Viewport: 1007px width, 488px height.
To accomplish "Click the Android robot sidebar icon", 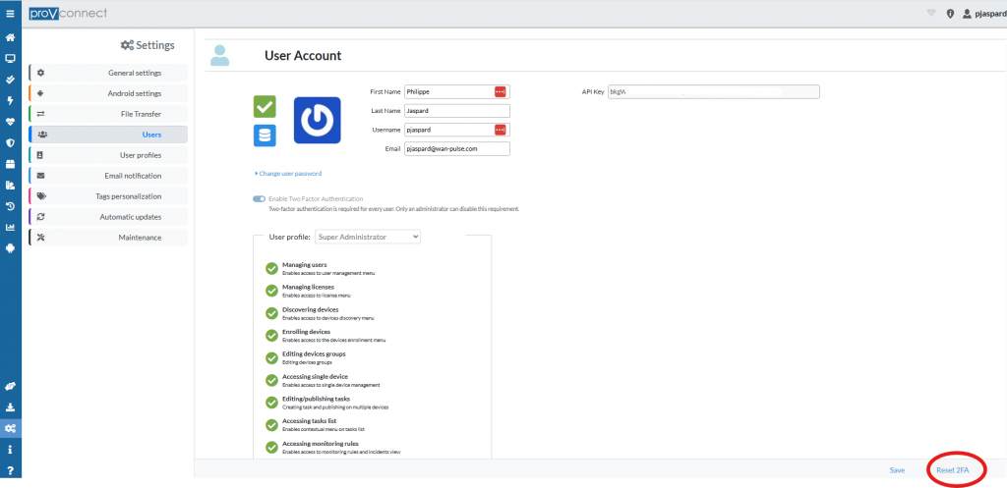I will pos(10,248).
